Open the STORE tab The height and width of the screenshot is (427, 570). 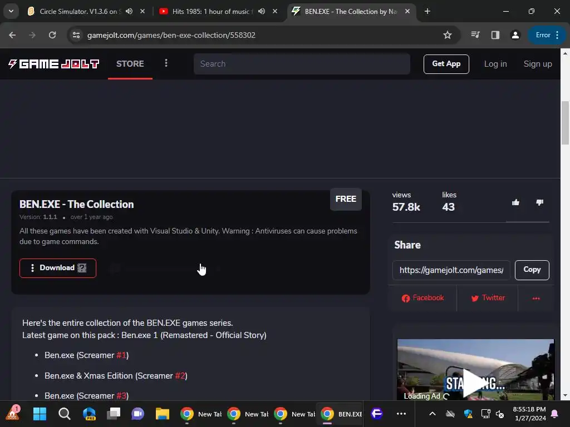coord(130,64)
